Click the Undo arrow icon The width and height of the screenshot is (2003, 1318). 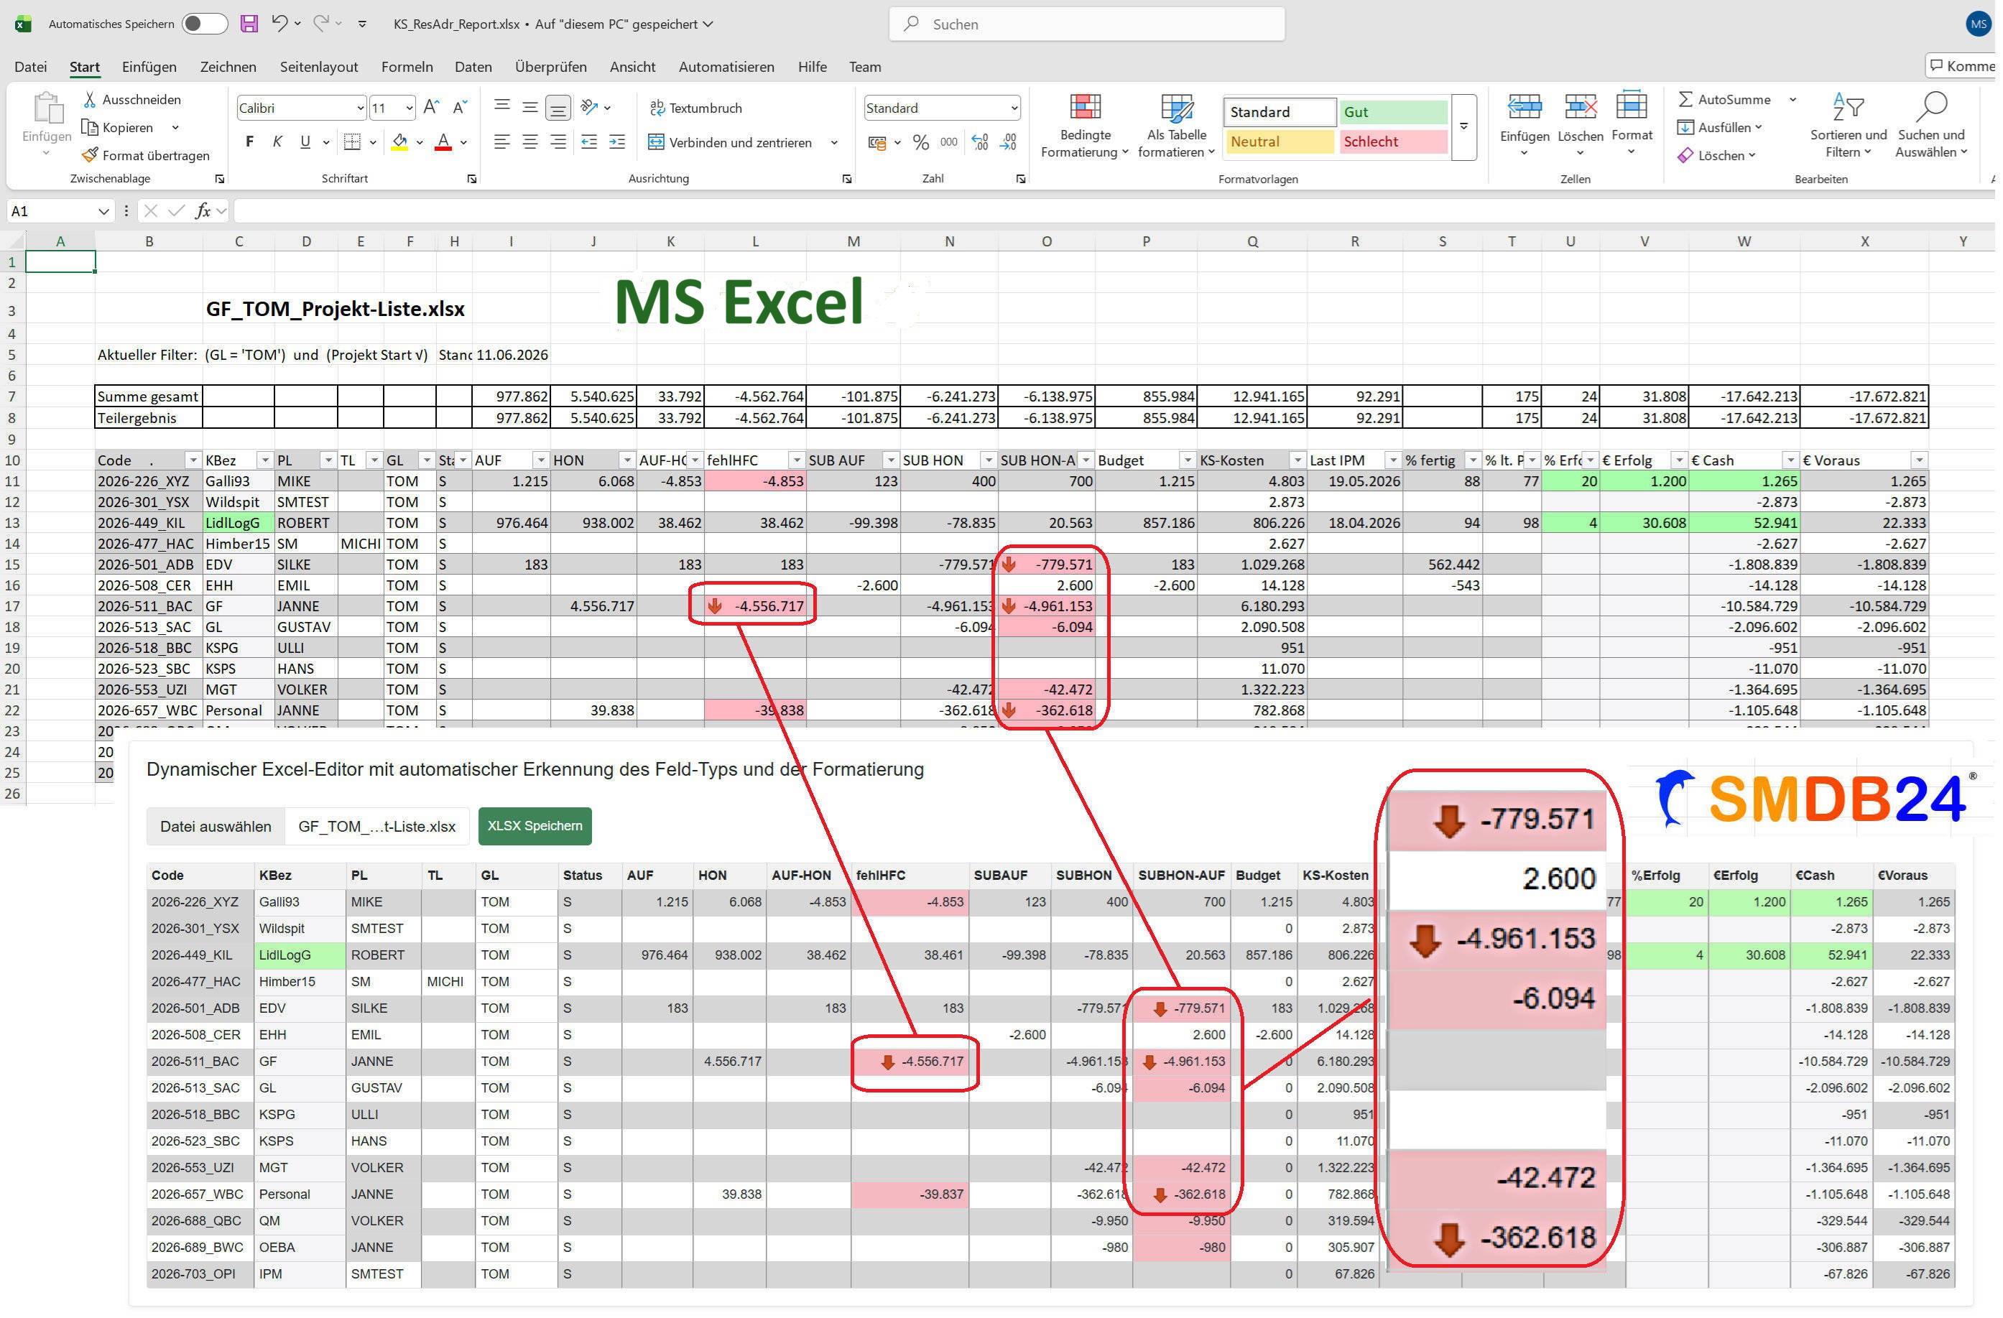pos(279,24)
